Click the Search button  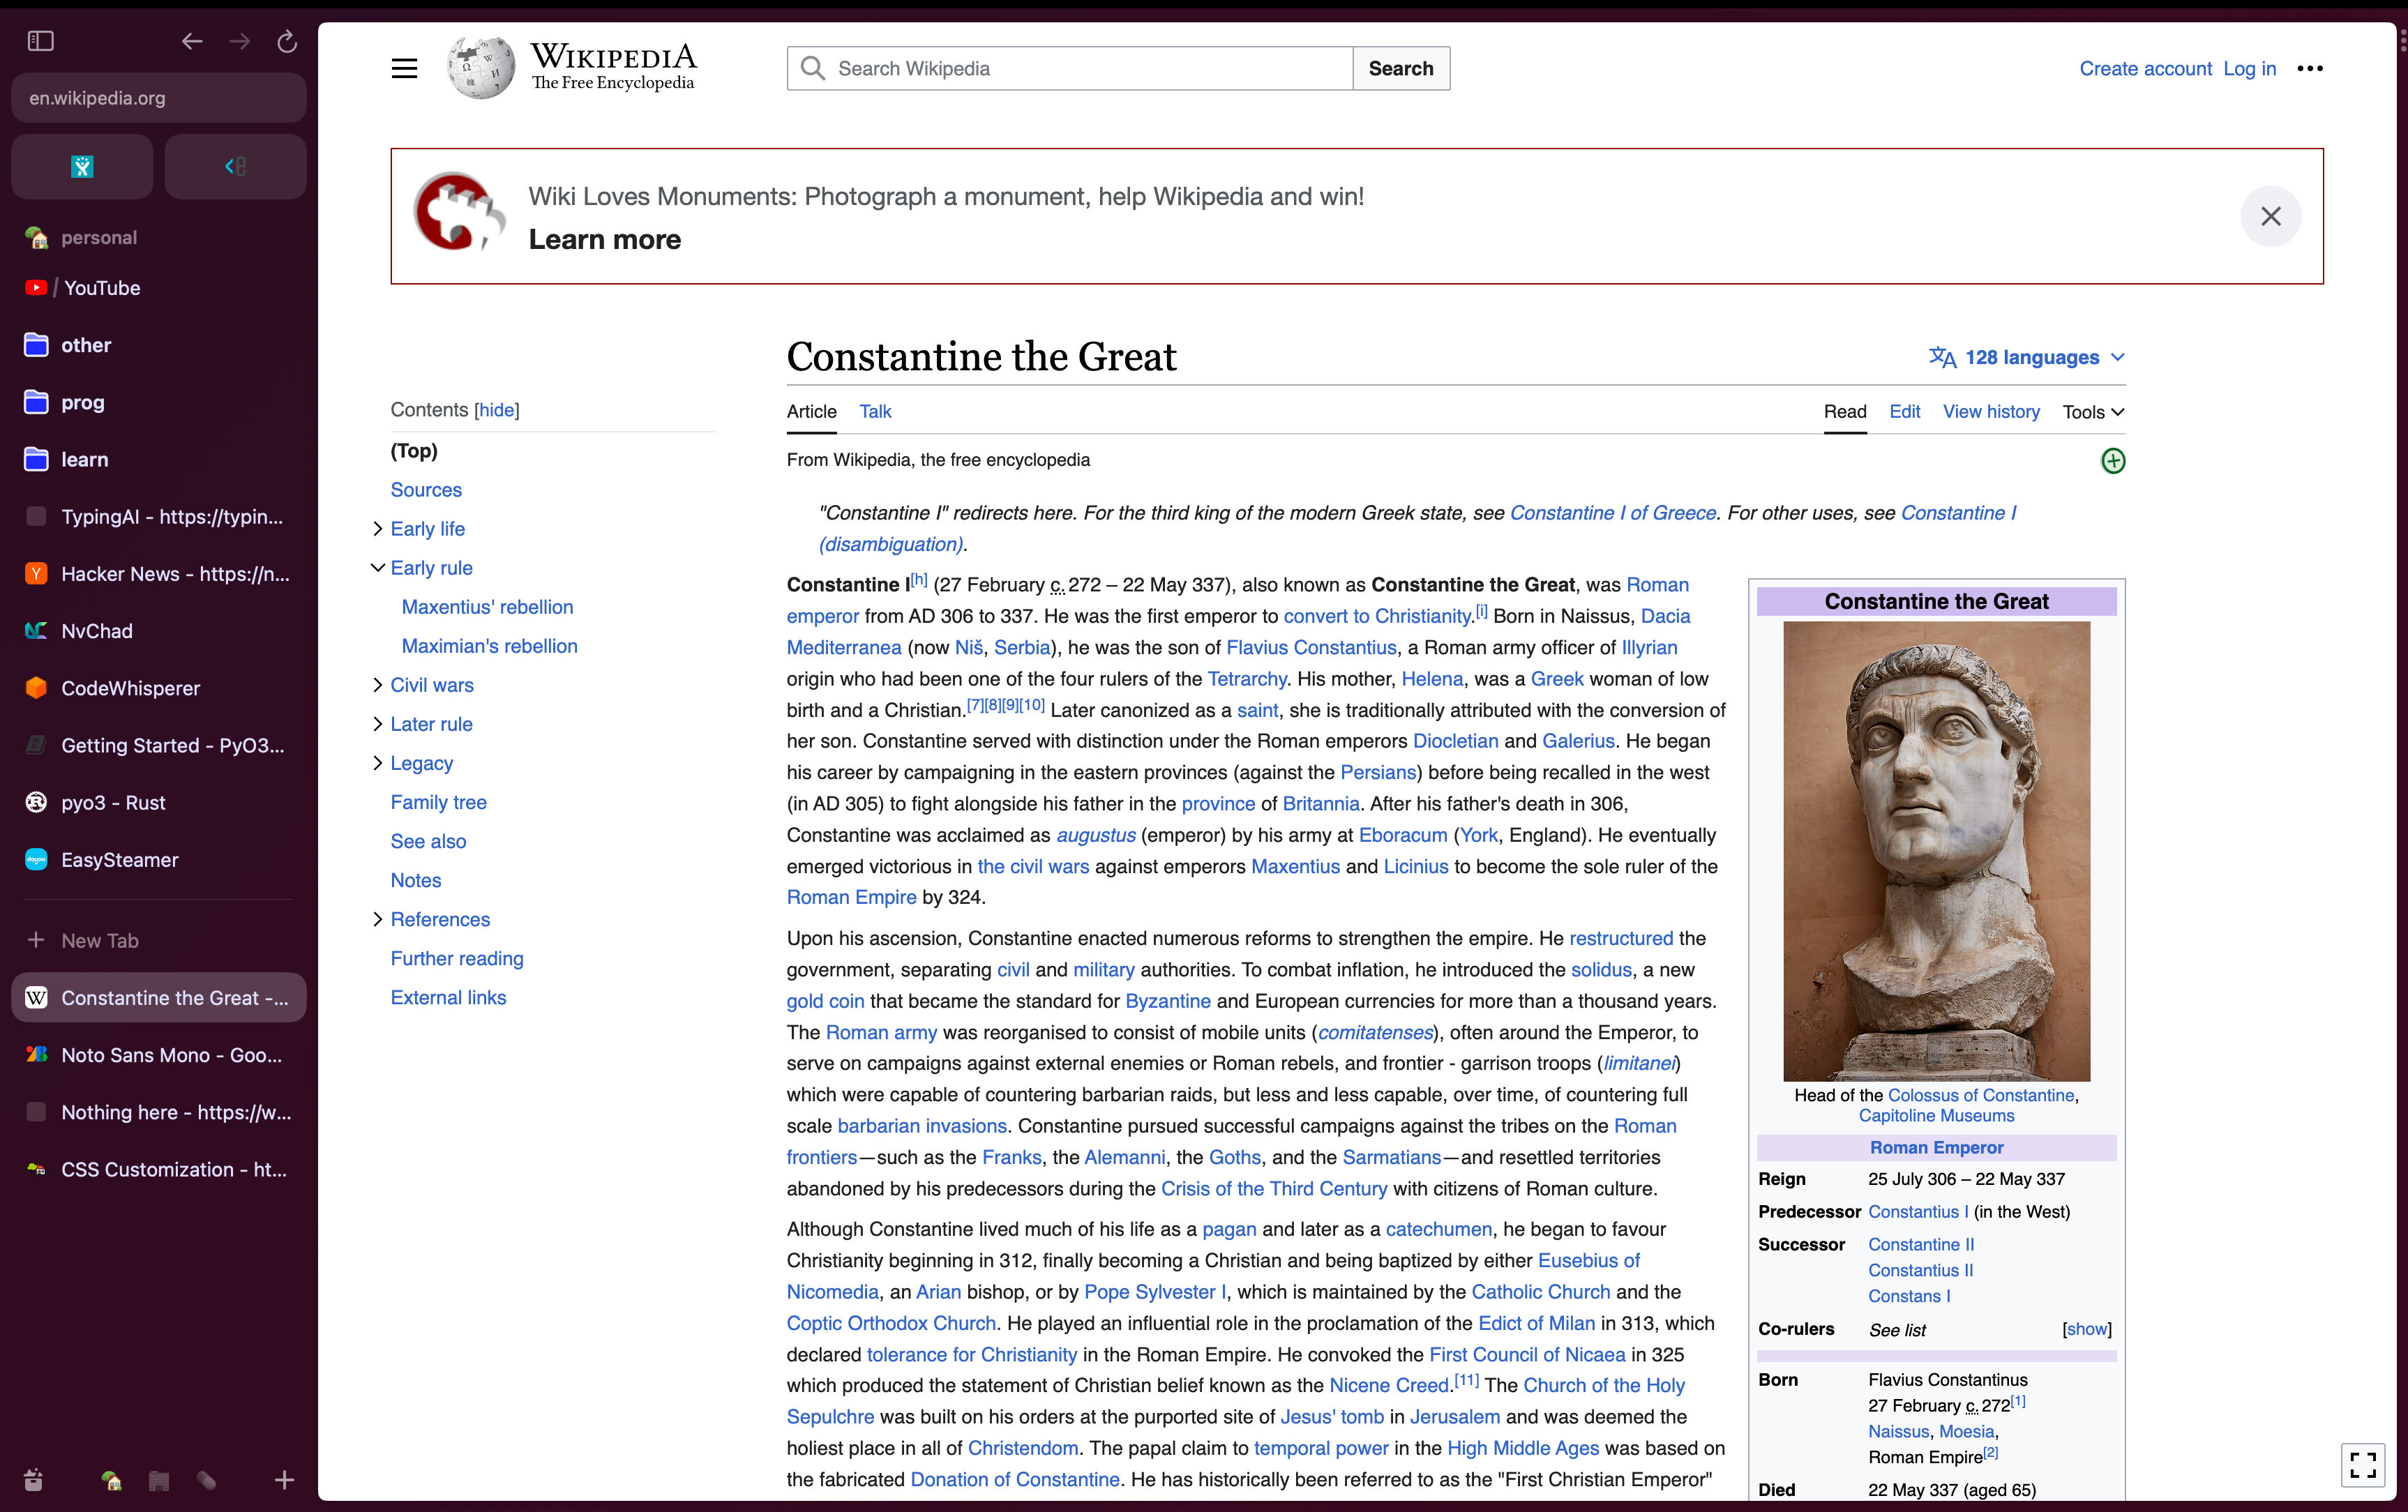(1400, 68)
